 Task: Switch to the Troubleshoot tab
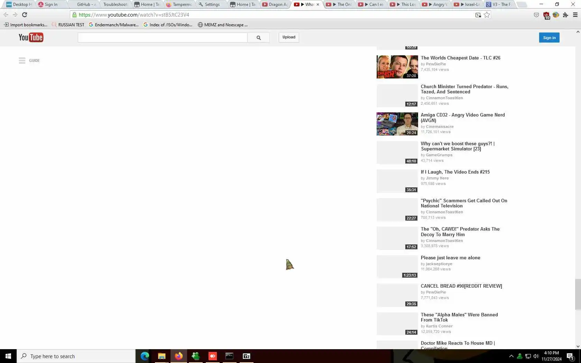pos(115,4)
